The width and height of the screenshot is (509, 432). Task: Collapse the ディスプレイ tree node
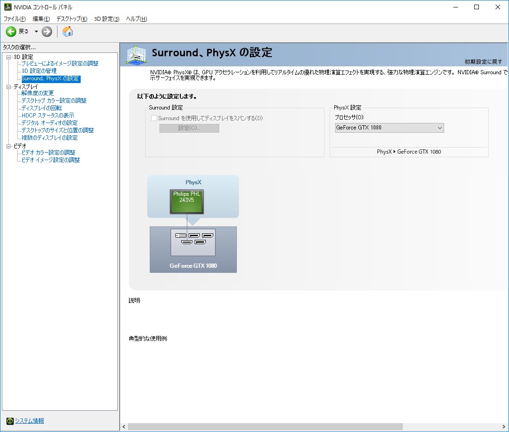pyautogui.click(x=8, y=87)
